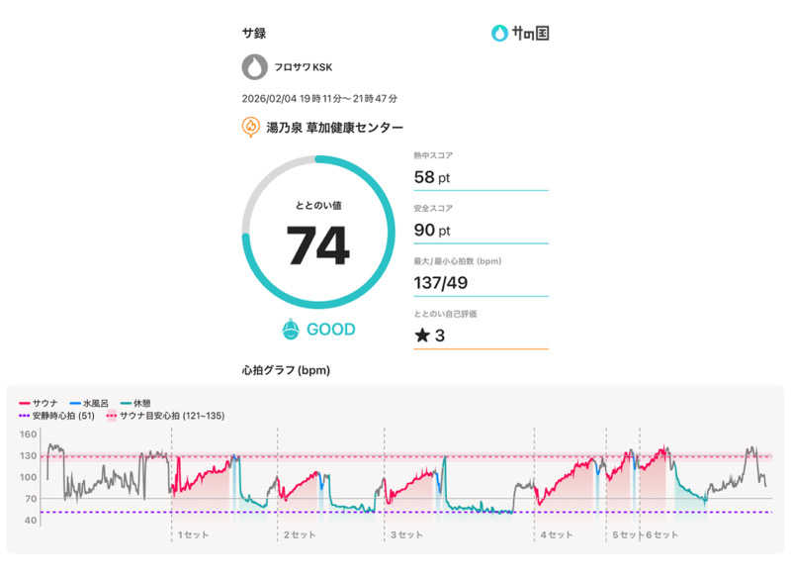Select the 3セット marker on graph
The height and width of the screenshot is (579, 791).
(x=405, y=534)
